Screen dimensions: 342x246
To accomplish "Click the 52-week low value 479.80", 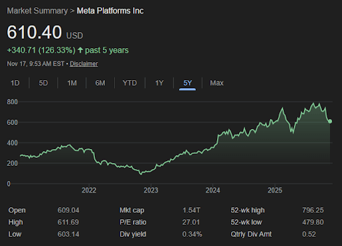I will click(x=313, y=222).
